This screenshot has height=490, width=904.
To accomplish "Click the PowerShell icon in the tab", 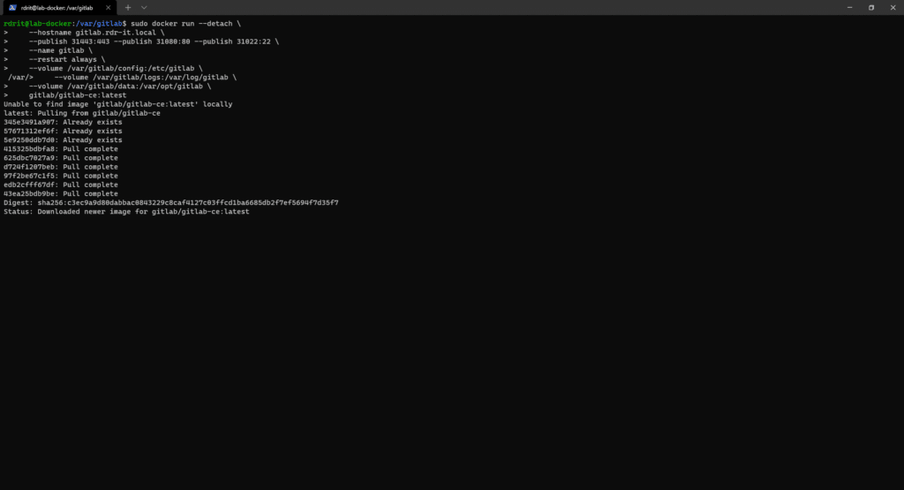I will click(12, 7).
